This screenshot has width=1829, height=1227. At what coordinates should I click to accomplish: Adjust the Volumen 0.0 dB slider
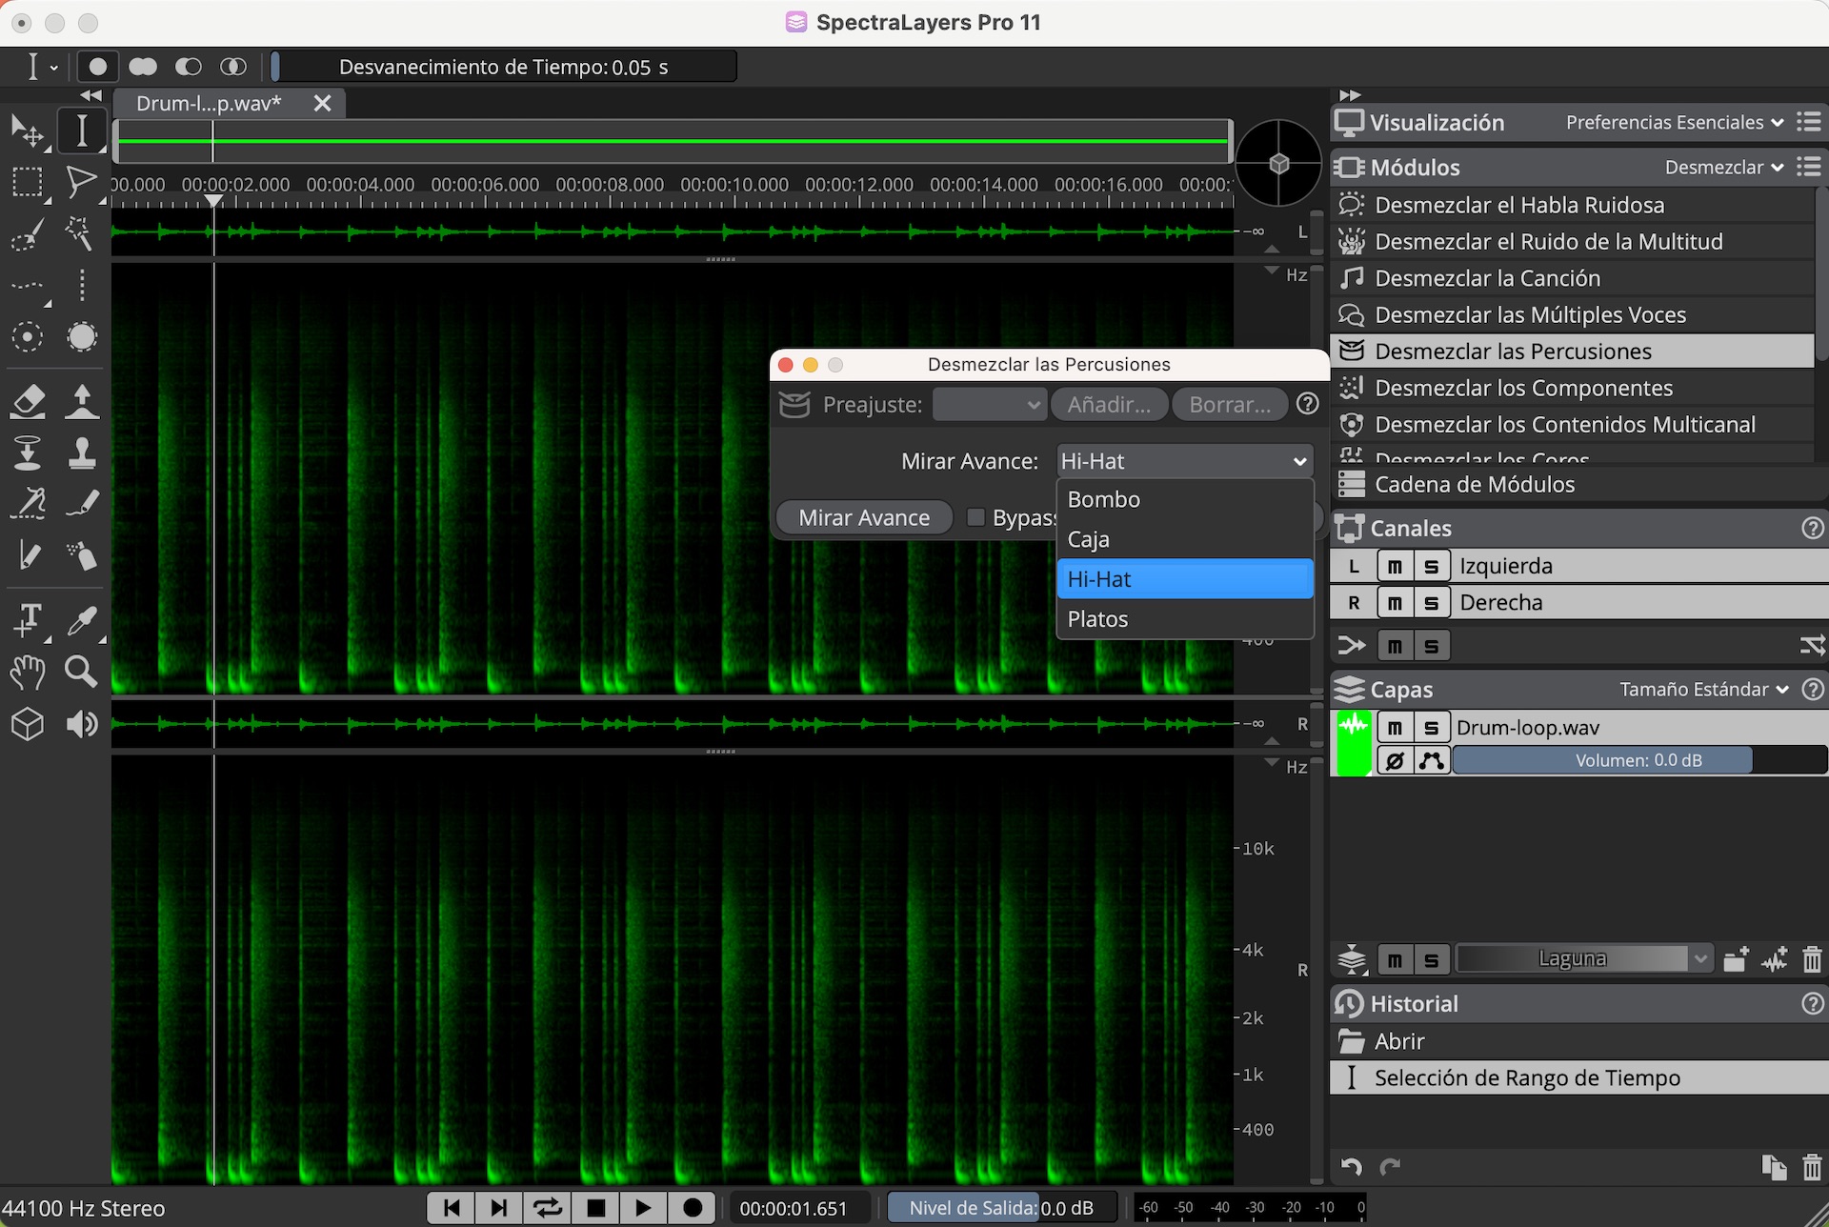tap(1638, 760)
